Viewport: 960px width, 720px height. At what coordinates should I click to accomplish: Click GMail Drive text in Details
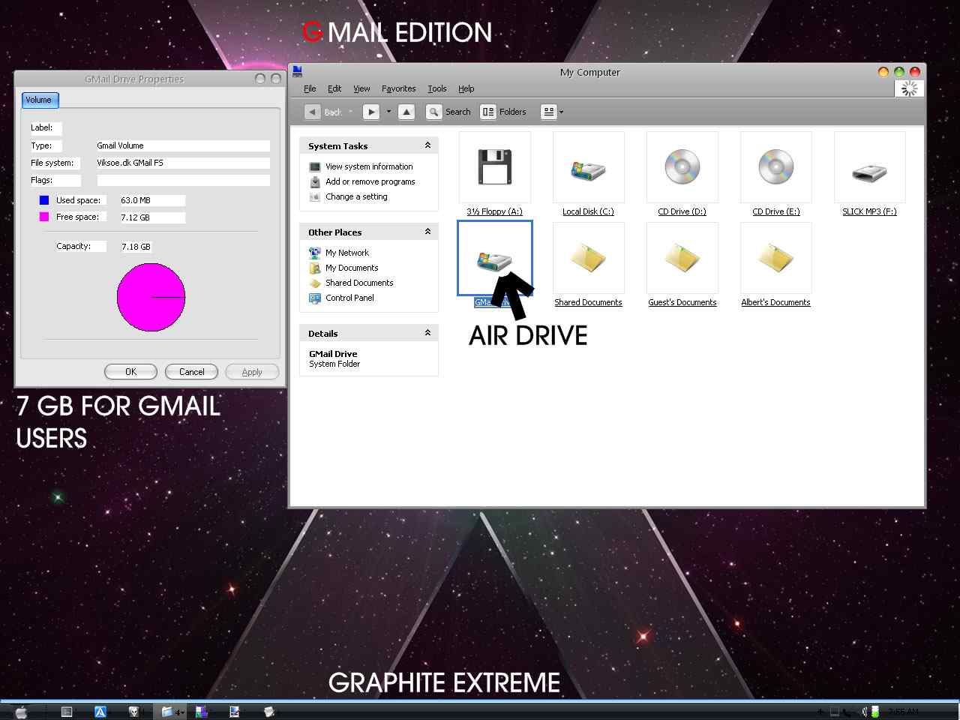[333, 354]
